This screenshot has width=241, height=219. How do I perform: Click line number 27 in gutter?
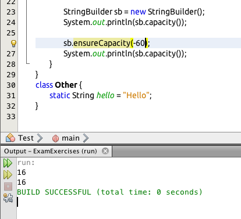click(x=11, y=54)
